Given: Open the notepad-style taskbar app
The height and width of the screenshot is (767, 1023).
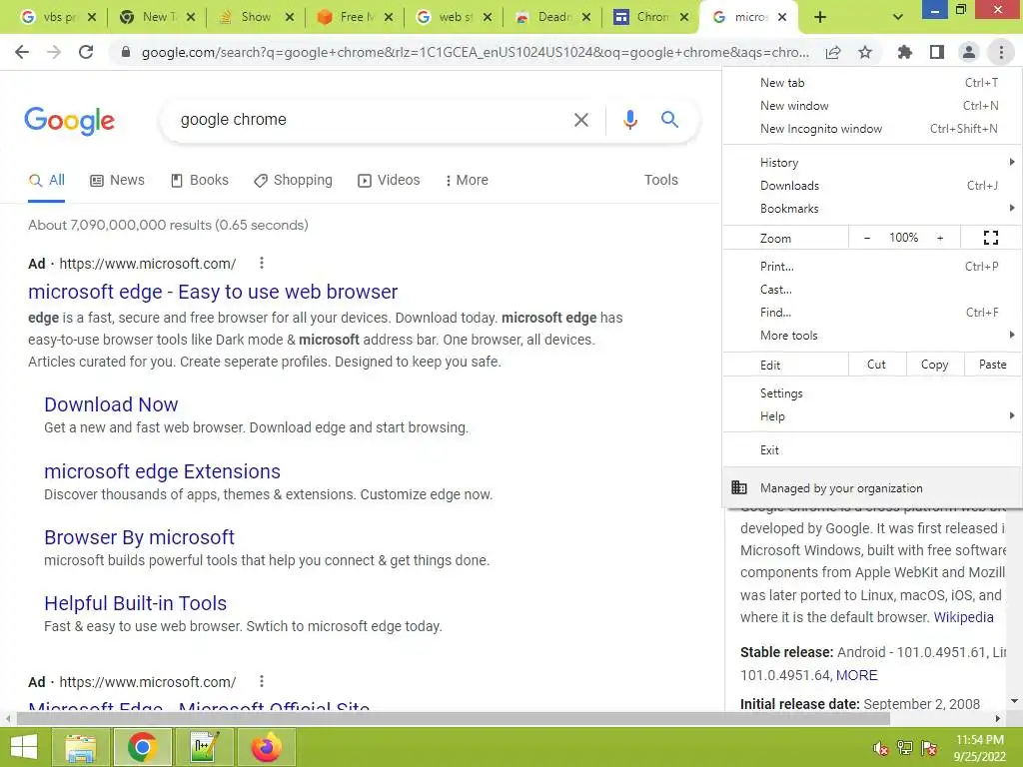Looking at the screenshot, I should pos(204,747).
